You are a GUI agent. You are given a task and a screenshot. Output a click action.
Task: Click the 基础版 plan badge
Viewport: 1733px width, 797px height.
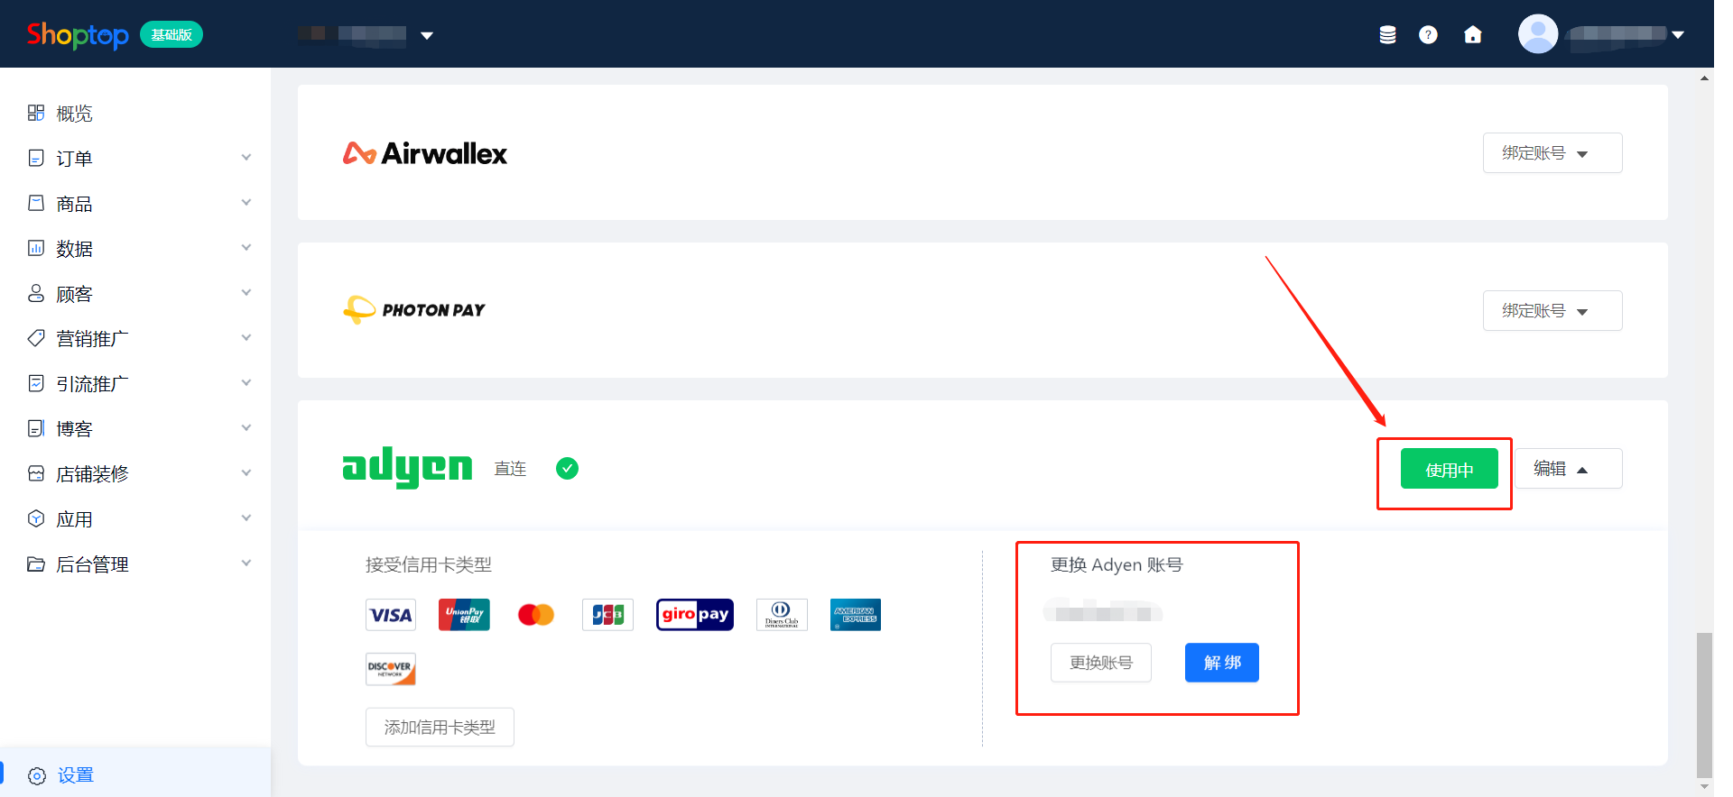point(171,34)
